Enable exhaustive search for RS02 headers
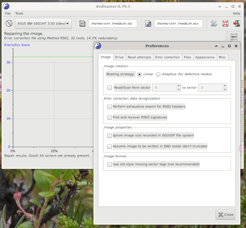The height and width of the screenshot is (228, 246). 109,107
